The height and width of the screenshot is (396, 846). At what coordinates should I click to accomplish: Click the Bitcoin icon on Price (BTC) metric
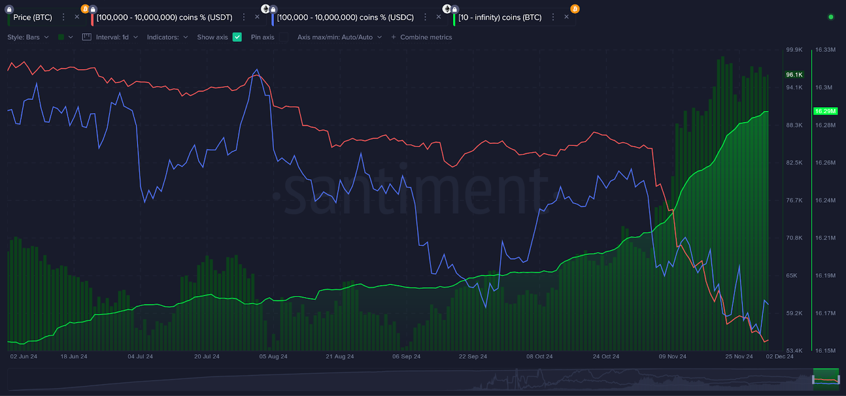pyautogui.click(x=85, y=9)
